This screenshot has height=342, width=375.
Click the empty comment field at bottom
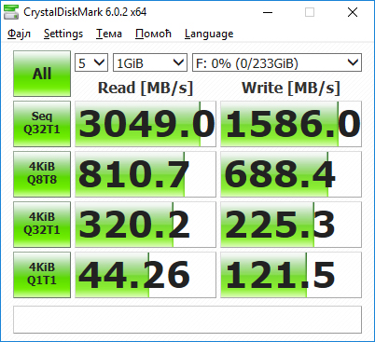pos(187,320)
